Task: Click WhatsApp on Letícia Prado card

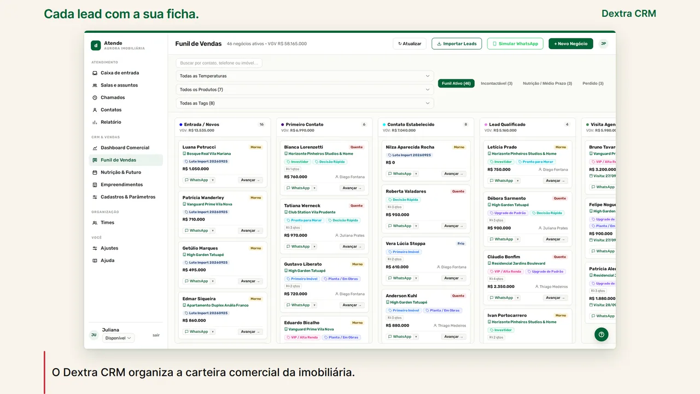Action: click(x=501, y=181)
